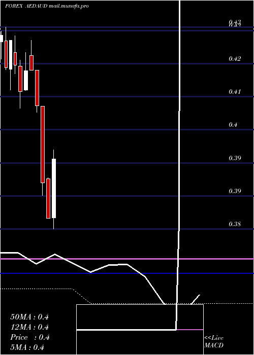Click the 0.41 price axis label
This screenshot has width=254, height=355.
pos(235,92)
